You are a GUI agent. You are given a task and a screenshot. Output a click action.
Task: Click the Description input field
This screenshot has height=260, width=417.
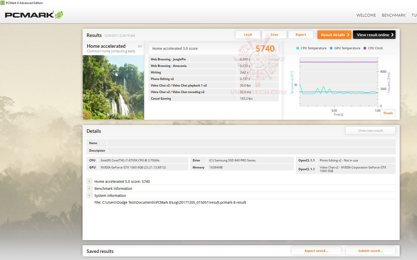[x=251, y=151]
